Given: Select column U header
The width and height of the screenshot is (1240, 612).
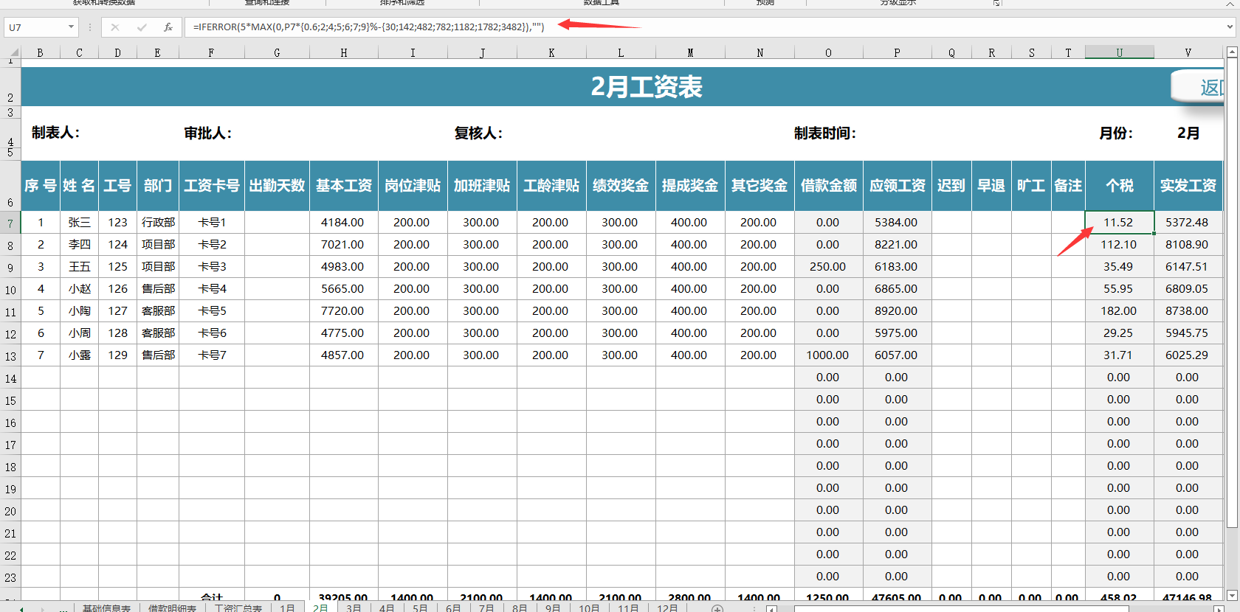Looking at the screenshot, I should pyautogui.click(x=1119, y=52).
